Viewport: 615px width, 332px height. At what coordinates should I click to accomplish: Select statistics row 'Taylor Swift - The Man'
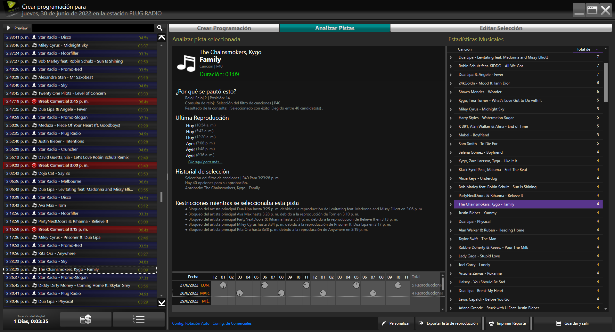point(528,239)
